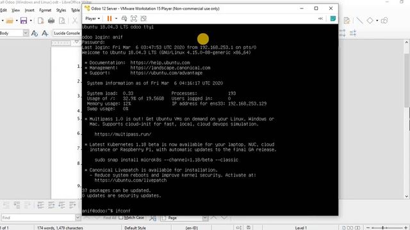Open the VMware Player menu
Screen dimensions: 410x230
pos(92,19)
